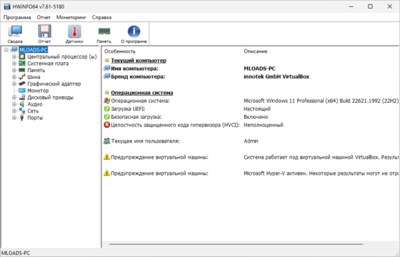Expand the Шина tree node

tap(14, 77)
